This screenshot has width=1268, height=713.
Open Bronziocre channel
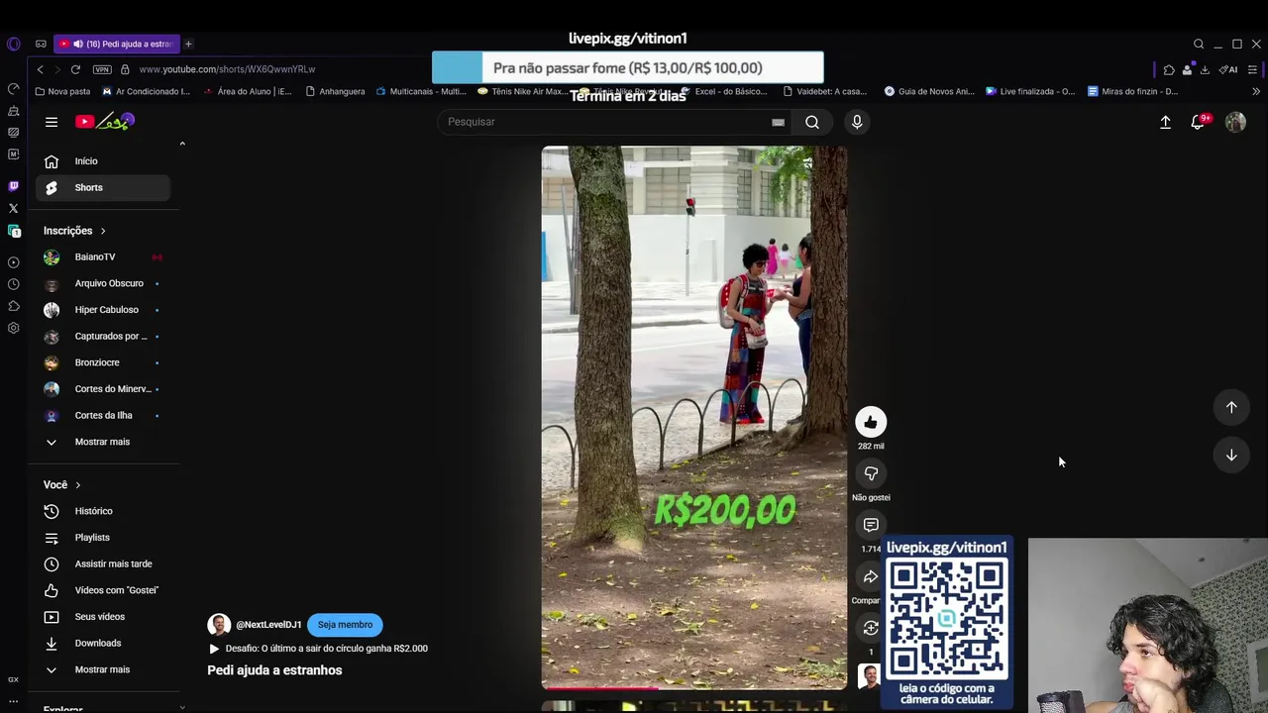103,362
